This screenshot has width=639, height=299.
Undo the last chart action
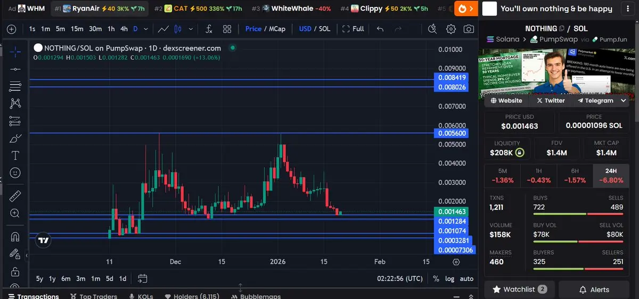pyautogui.click(x=380, y=29)
